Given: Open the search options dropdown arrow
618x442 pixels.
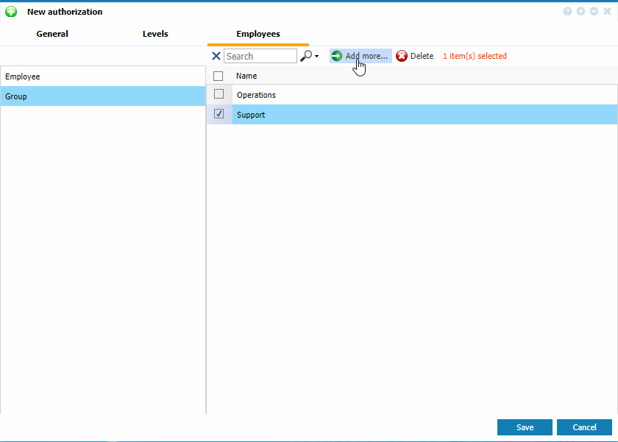Looking at the screenshot, I should [316, 57].
